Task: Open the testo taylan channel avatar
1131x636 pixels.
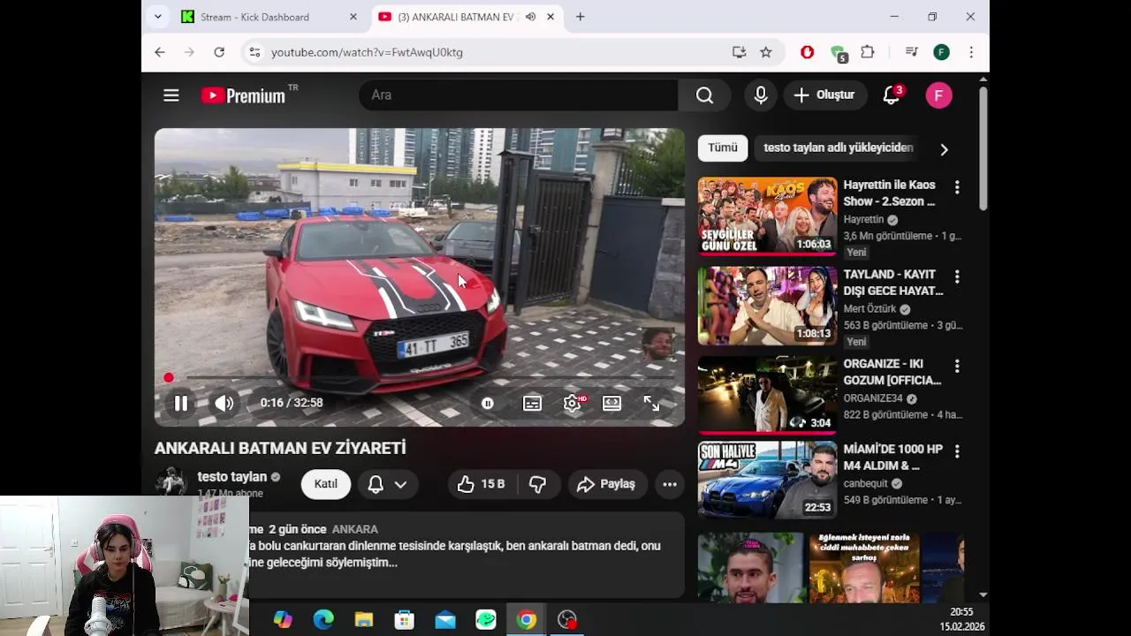Action: click(x=171, y=481)
